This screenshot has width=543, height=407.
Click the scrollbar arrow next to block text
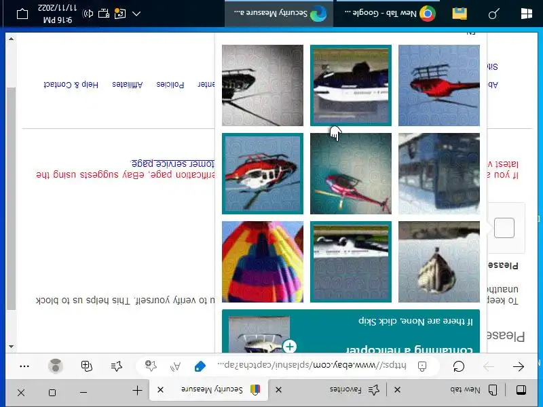tap(11, 346)
